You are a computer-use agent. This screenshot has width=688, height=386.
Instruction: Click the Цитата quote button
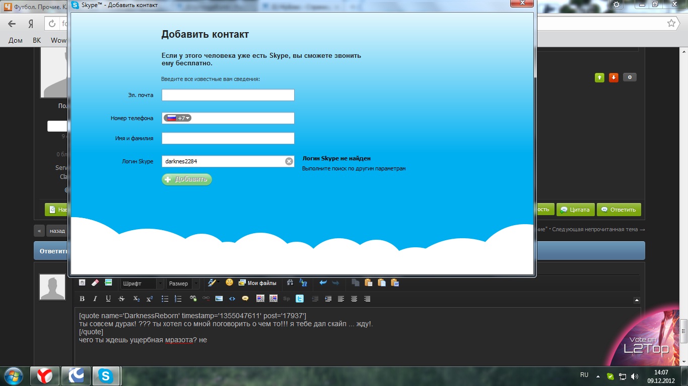(575, 210)
